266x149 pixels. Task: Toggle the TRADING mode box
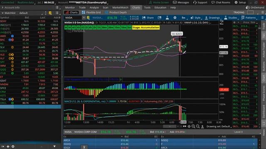point(250,12)
